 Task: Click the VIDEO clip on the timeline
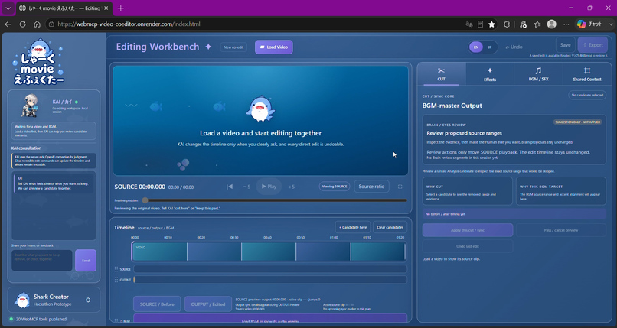269,252
